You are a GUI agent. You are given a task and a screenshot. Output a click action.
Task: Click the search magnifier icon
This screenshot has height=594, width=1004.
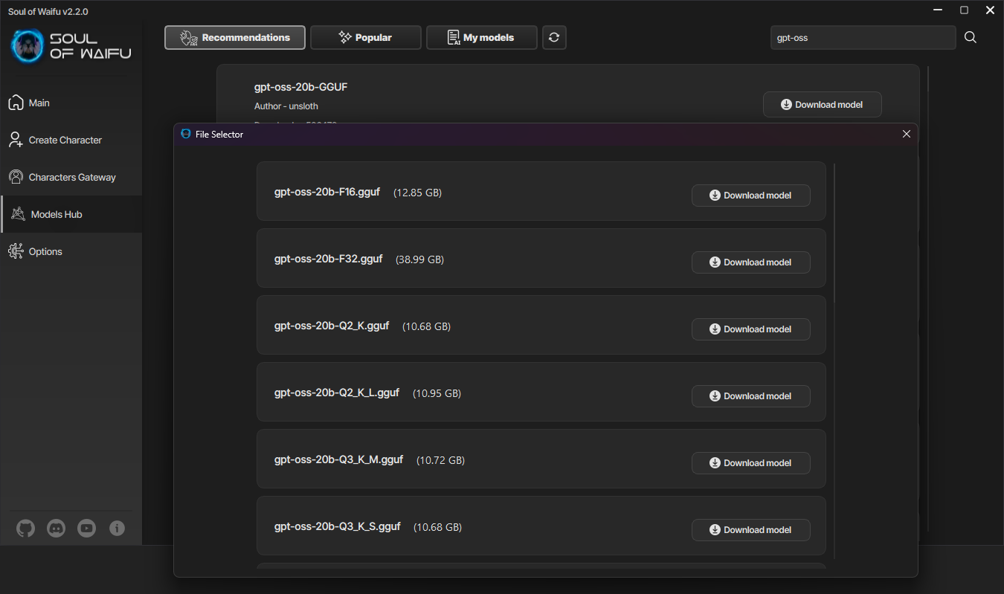[x=971, y=37]
